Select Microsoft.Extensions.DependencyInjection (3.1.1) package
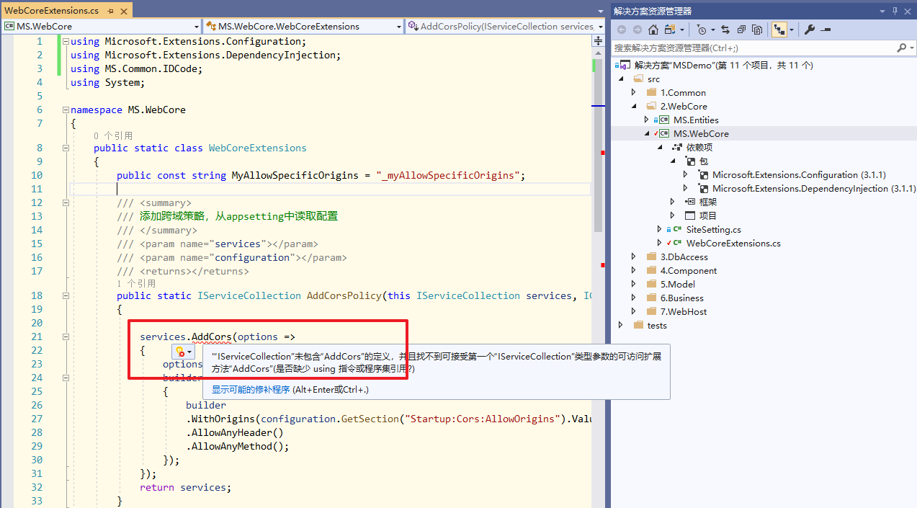Screen dimensions: 917x508 (x=814, y=188)
